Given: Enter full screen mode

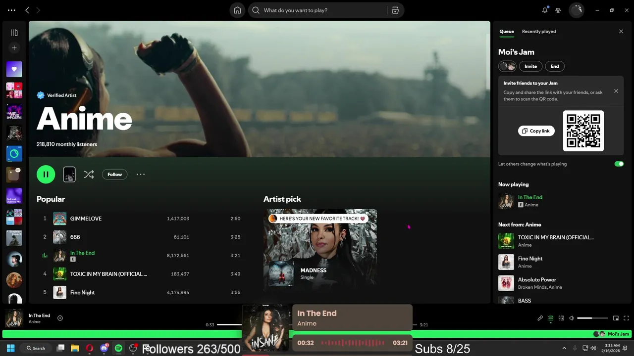Looking at the screenshot, I should pyautogui.click(x=627, y=318).
